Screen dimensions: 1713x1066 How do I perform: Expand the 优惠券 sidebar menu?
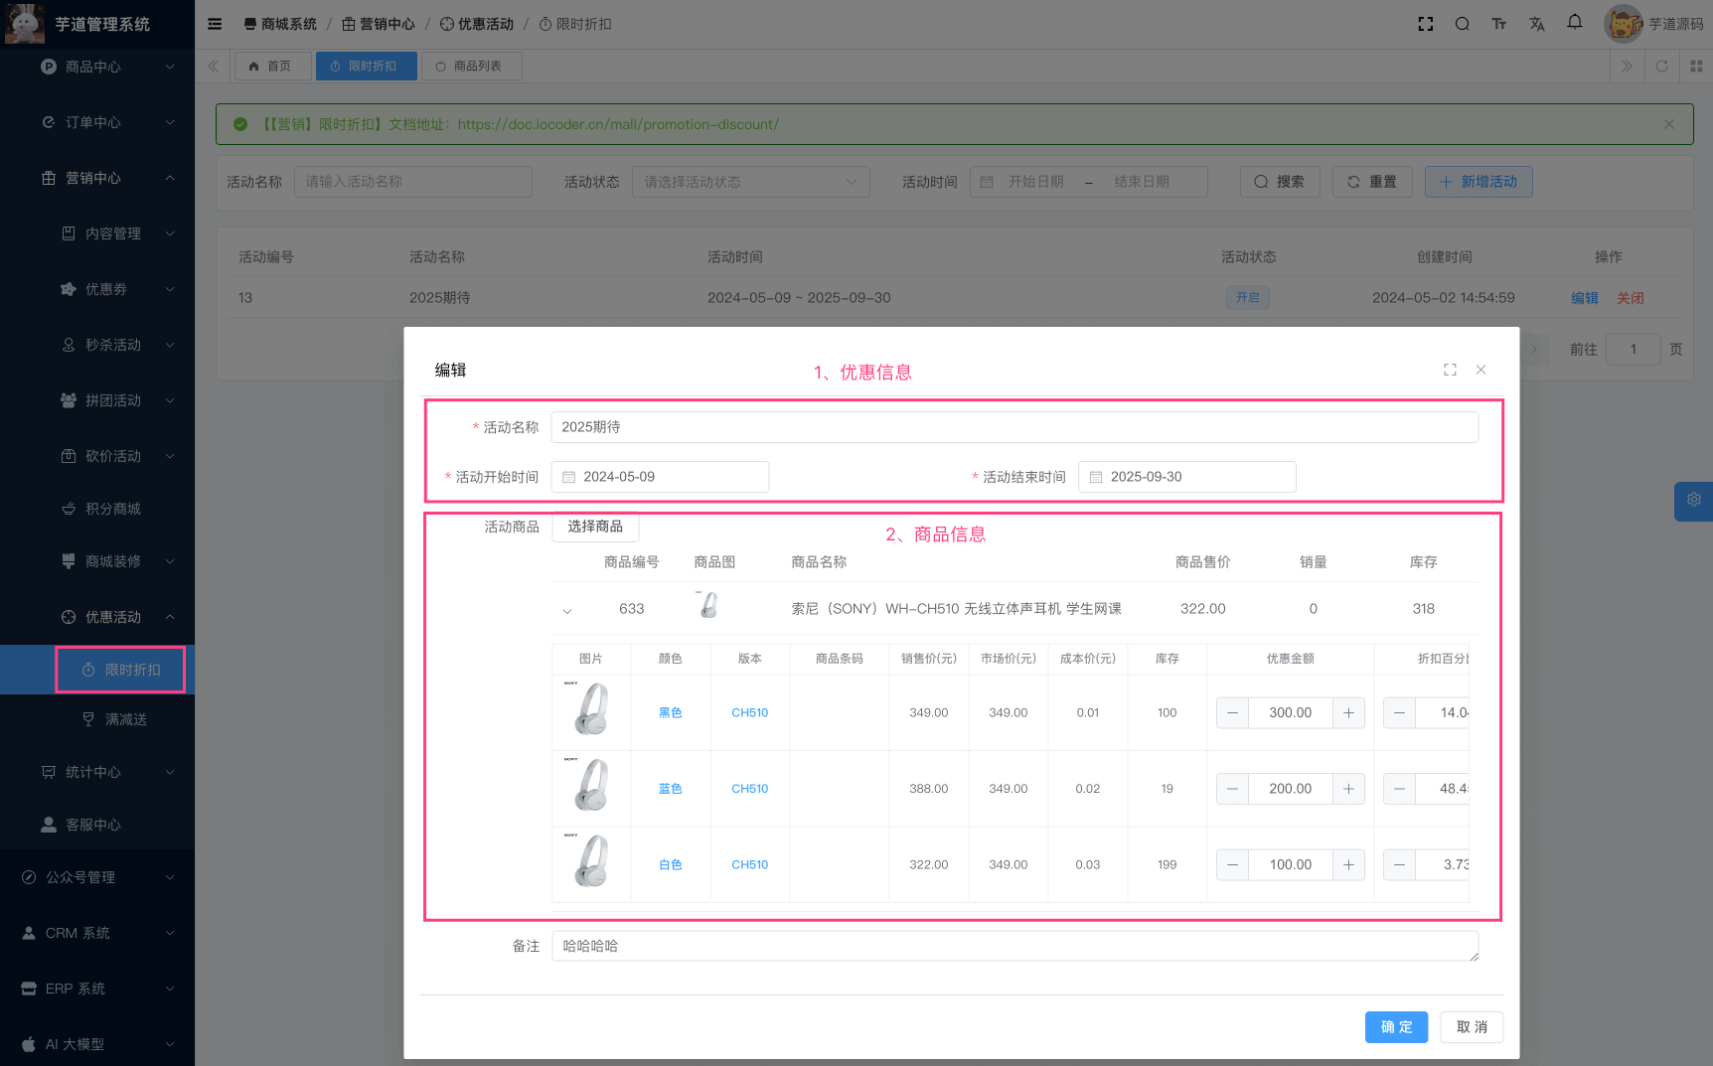pyautogui.click(x=114, y=289)
